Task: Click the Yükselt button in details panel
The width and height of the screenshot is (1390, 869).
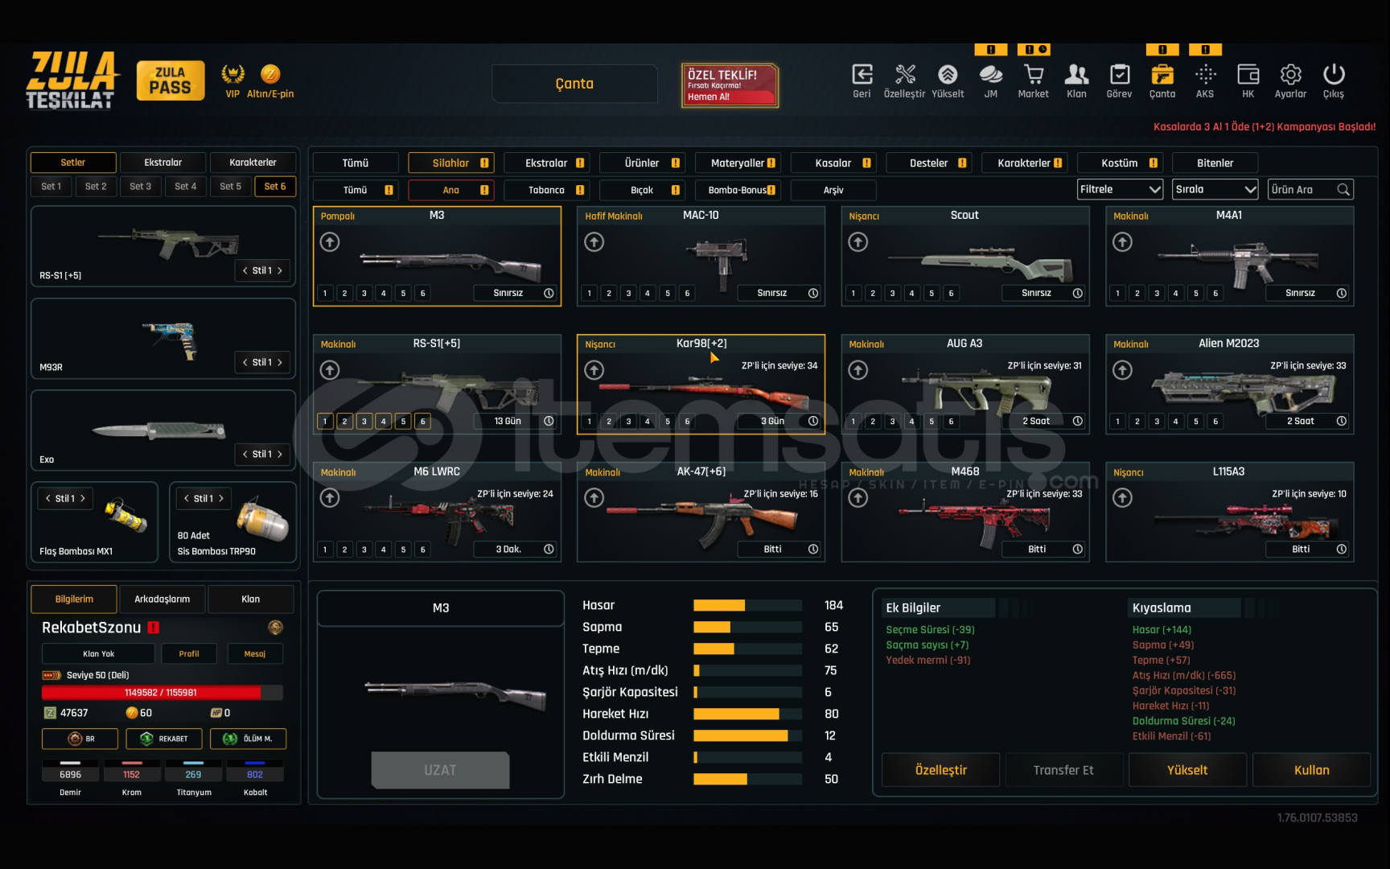Action: coord(1187,770)
